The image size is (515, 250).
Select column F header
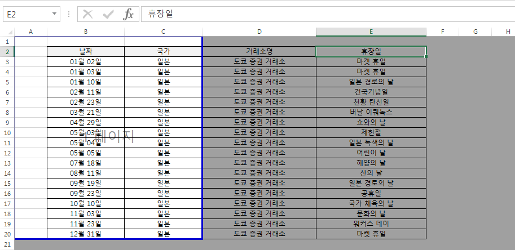click(443, 32)
